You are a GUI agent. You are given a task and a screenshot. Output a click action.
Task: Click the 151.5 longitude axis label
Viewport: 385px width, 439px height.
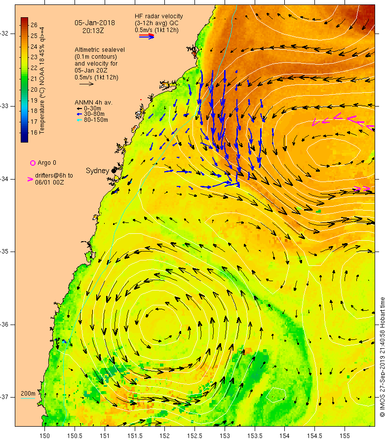[x=135, y=436]
